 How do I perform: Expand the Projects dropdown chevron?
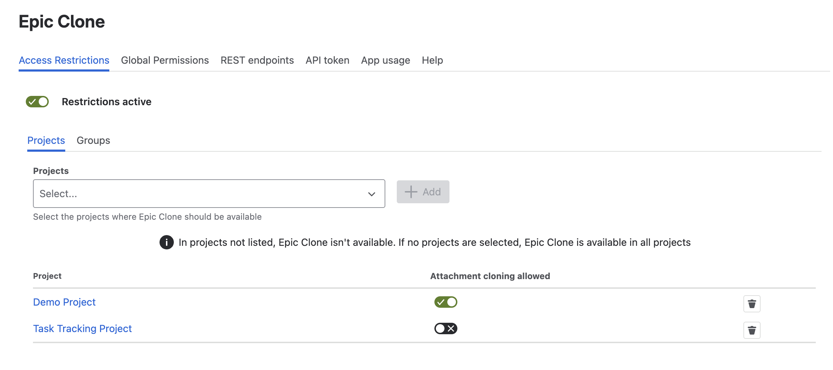click(371, 194)
